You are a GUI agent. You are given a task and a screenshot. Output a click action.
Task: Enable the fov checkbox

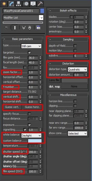tap(25, 67)
